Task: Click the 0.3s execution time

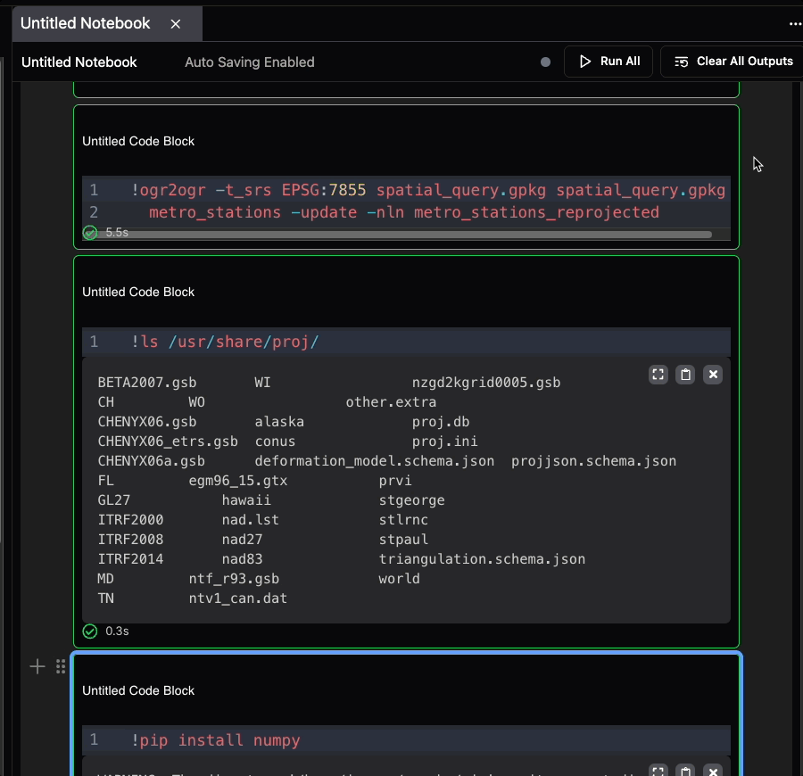Action: pyautogui.click(x=117, y=632)
